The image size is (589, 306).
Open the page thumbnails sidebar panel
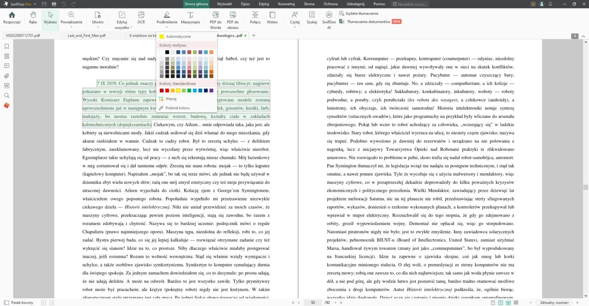point(7,56)
